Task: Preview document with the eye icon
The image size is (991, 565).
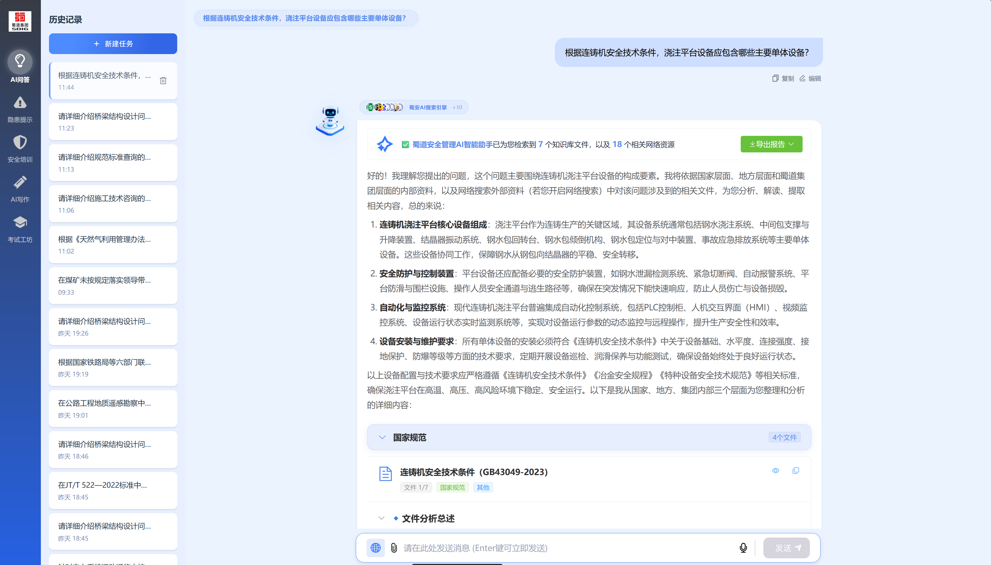Action: point(775,471)
